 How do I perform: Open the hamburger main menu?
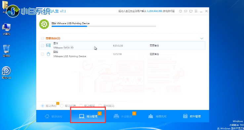196,11
